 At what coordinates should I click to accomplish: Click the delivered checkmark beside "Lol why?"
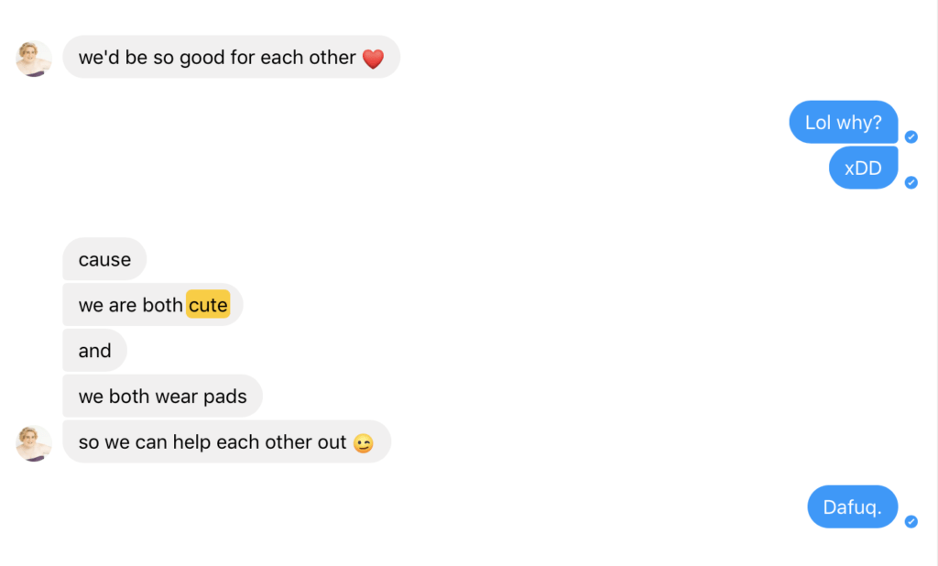coord(911,137)
